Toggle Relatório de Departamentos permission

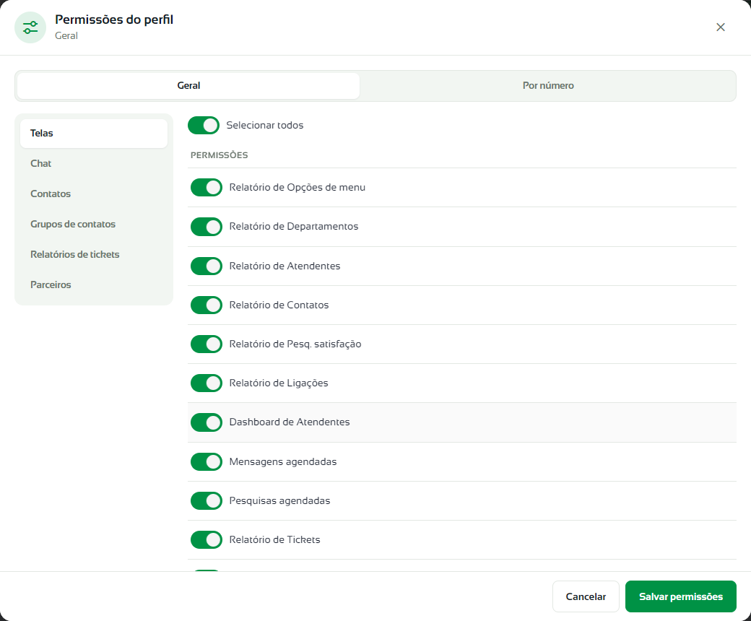point(207,227)
